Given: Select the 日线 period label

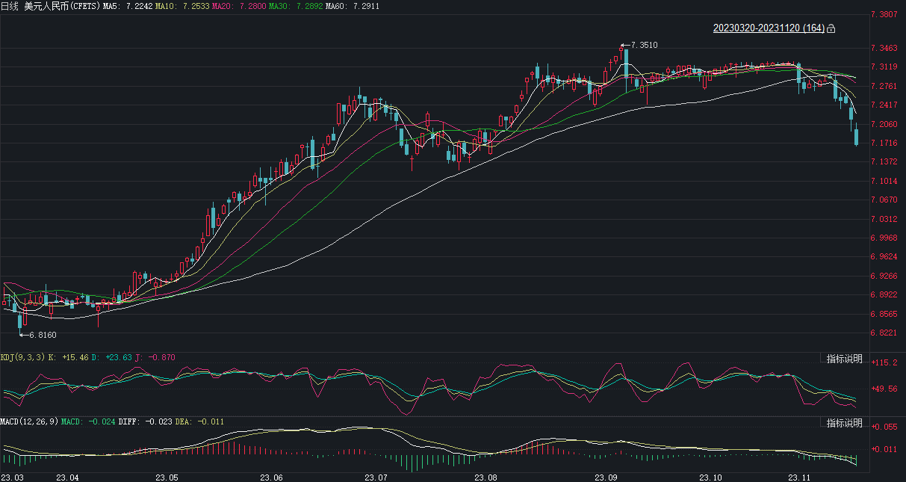Looking at the screenshot, I should point(9,6).
